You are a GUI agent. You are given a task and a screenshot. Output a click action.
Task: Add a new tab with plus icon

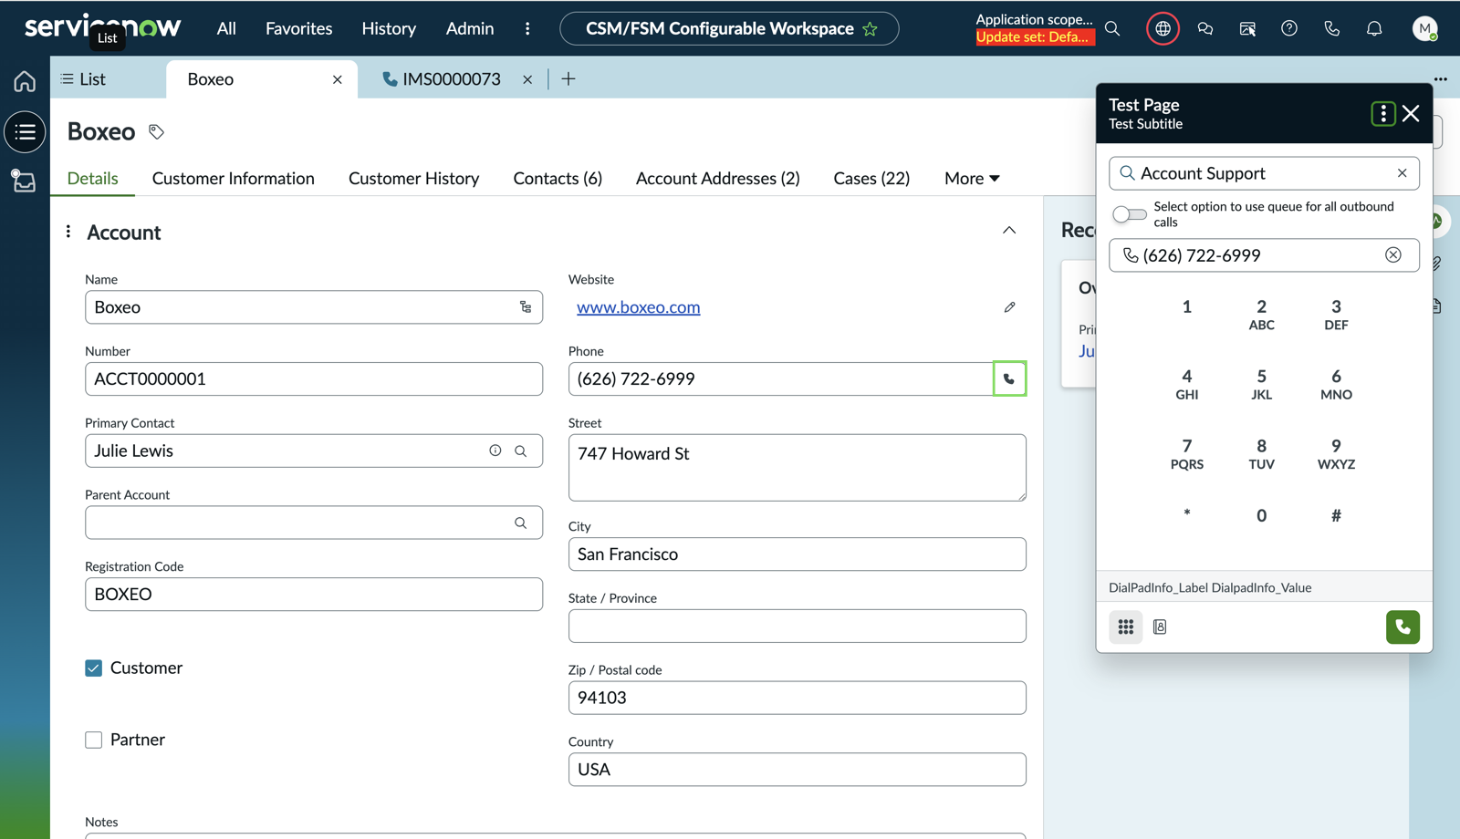pos(568,79)
